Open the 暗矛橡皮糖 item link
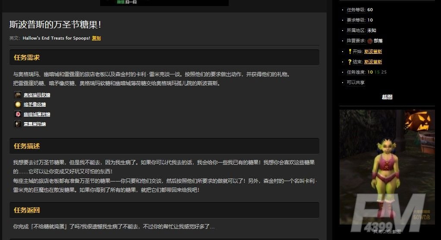 35,105
